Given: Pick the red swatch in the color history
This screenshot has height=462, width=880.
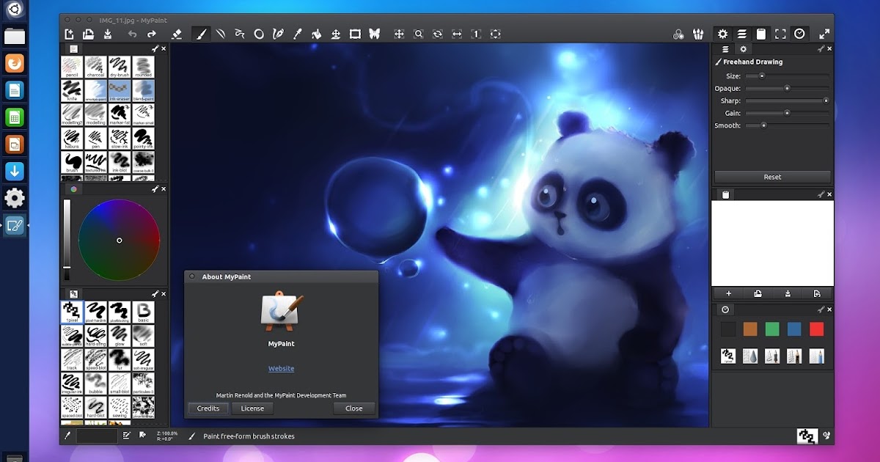Looking at the screenshot, I should point(815,330).
